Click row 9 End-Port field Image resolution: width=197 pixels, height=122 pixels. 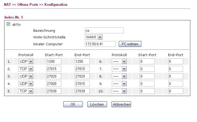click(176, 84)
